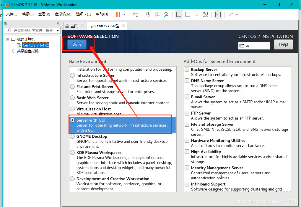This screenshot has height=207, width=301.
Task: Enable the E-mail Server checkbox
Action: point(187,97)
